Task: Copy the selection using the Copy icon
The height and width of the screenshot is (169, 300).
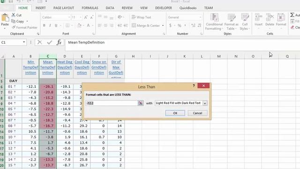Action: [x=13, y=21]
